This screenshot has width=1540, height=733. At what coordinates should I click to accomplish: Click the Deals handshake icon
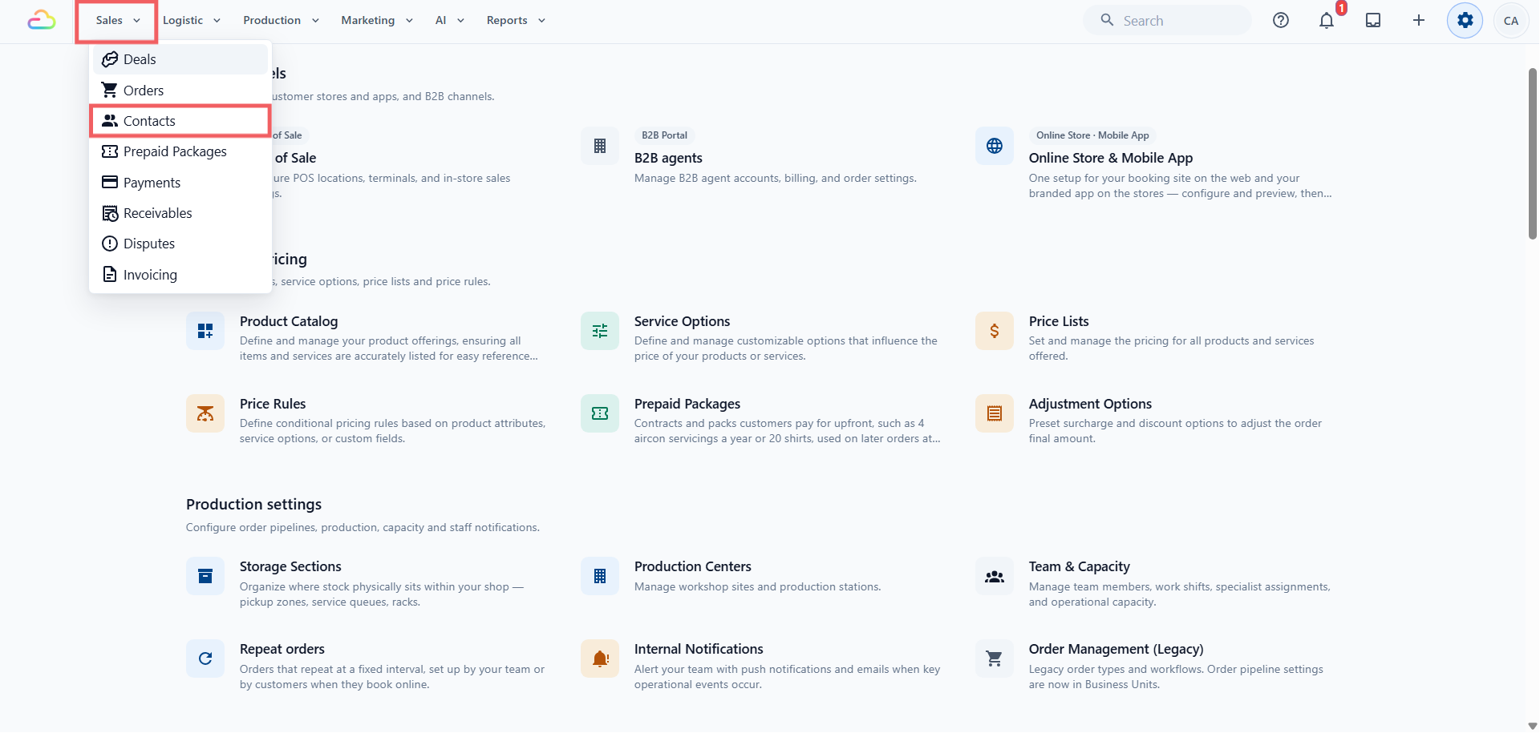click(110, 59)
